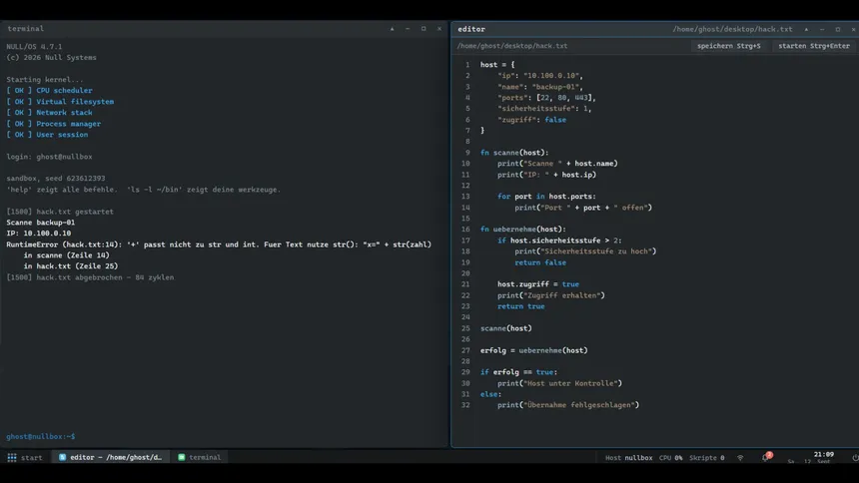This screenshot has height=483, width=859.
Task: Switch to the terminal taskbar tab
Action: point(200,457)
